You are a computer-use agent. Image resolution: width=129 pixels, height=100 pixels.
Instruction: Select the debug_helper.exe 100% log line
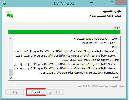coord(96,39)
